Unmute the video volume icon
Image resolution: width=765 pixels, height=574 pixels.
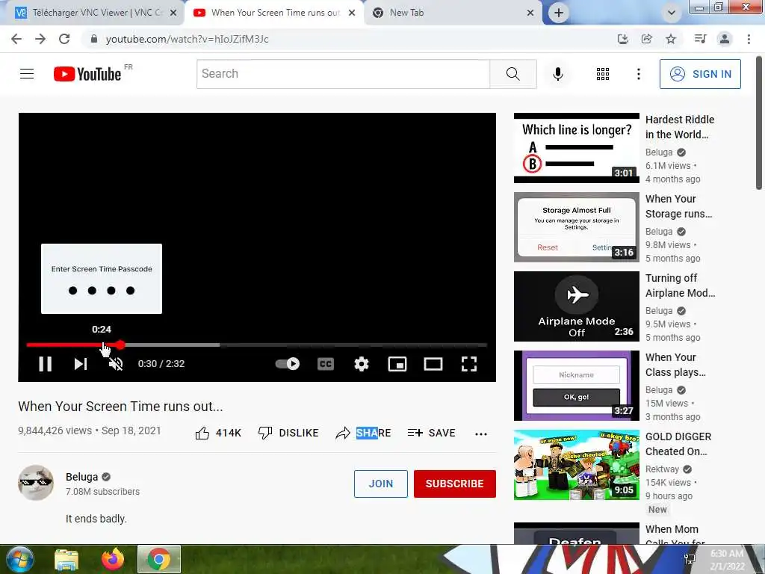tap(116, 364)
